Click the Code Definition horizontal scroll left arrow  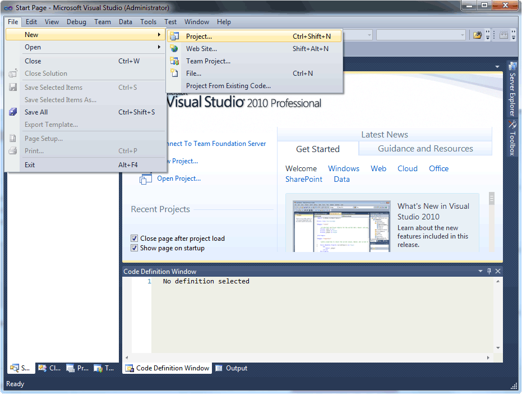coord(127,358)
